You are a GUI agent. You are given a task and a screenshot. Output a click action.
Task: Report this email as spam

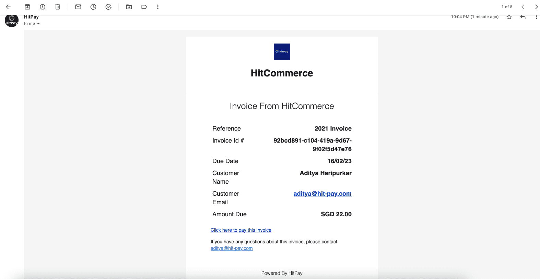(43, 7)
